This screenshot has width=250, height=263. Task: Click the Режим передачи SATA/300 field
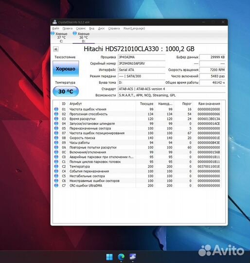(x=142, y=76)
